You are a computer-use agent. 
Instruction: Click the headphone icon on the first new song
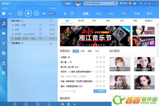click(x=97, y=57)
